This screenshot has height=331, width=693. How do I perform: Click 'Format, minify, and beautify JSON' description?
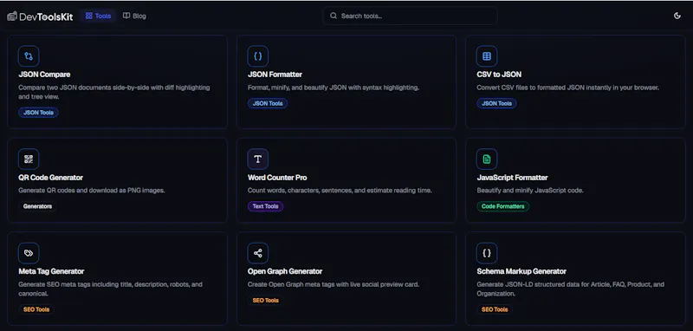334,88
